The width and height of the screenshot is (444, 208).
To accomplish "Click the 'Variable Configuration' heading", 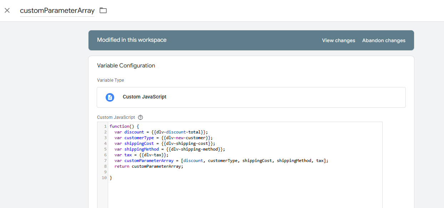I will 126,66.
